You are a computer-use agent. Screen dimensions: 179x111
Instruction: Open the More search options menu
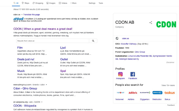(74, 3)
